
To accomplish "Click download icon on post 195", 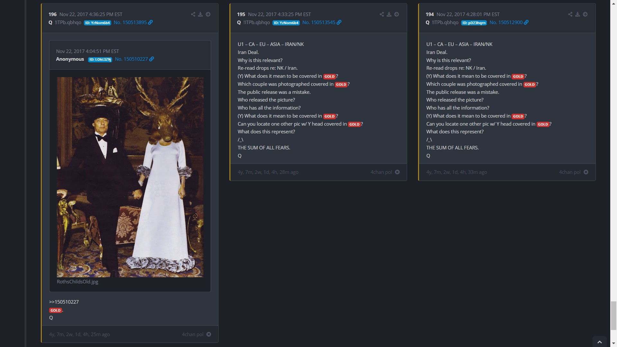I will click(x=389, y=14).
